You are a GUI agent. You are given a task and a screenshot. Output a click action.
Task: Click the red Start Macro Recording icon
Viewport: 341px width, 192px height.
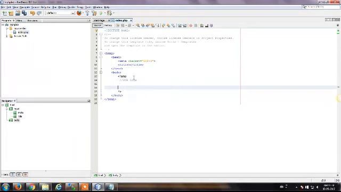(x=191, y=26)
